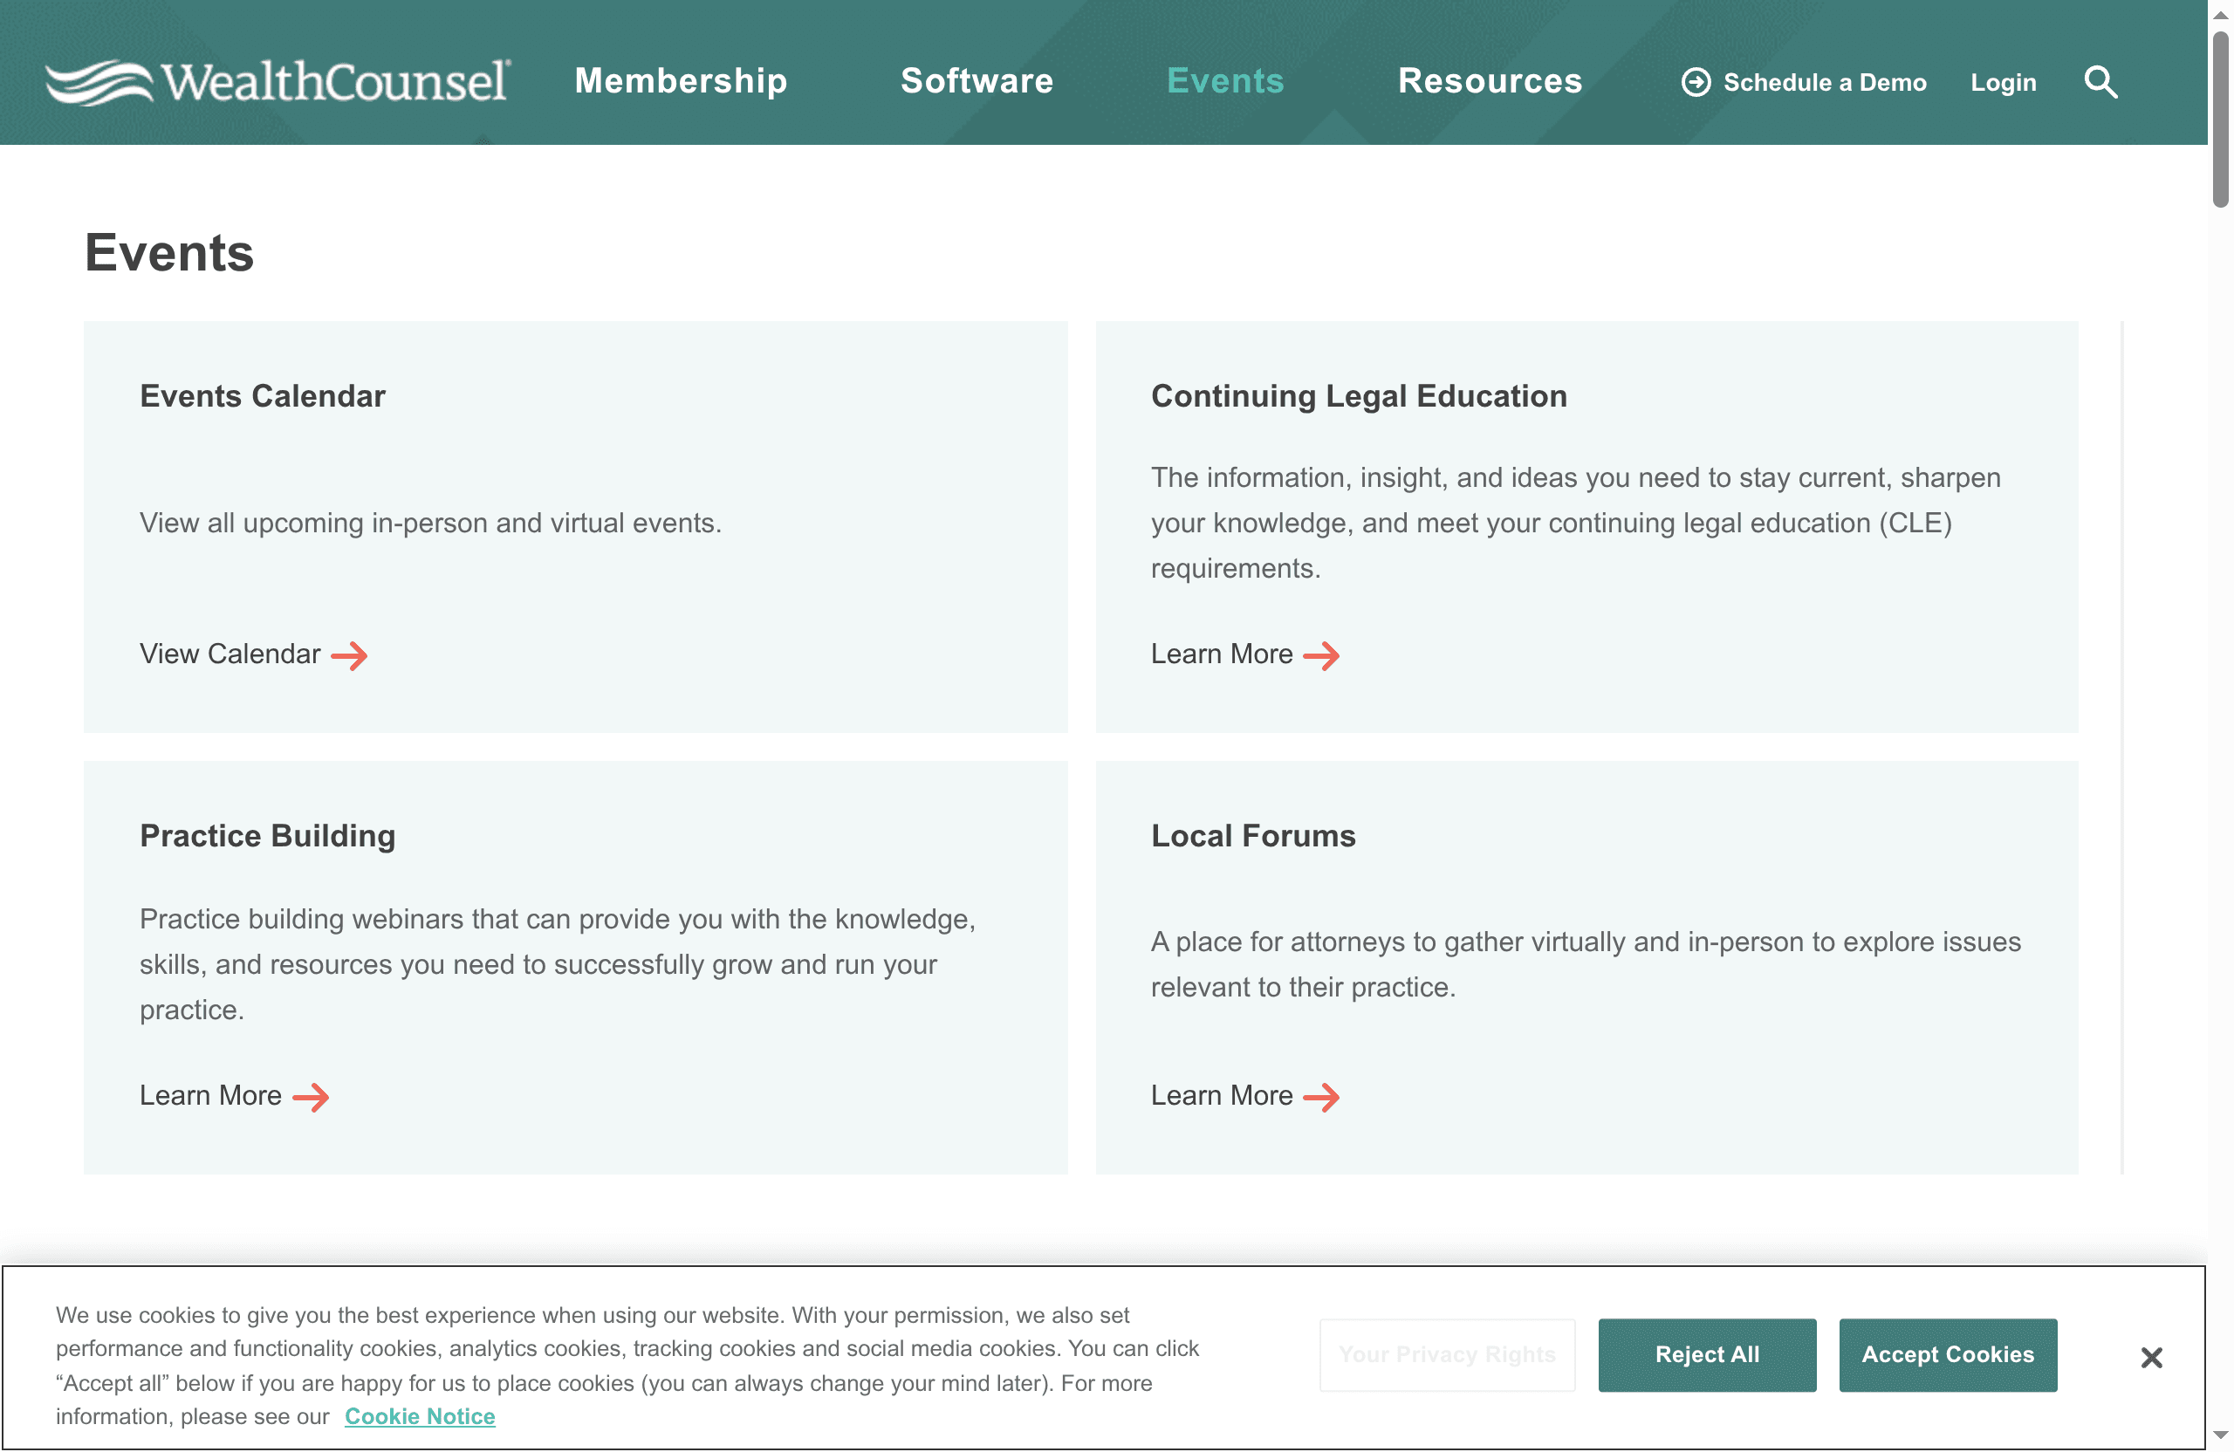Click Reject All for cookies
This screenshot has width=2234, height=1452.
click(1708, 1354)
